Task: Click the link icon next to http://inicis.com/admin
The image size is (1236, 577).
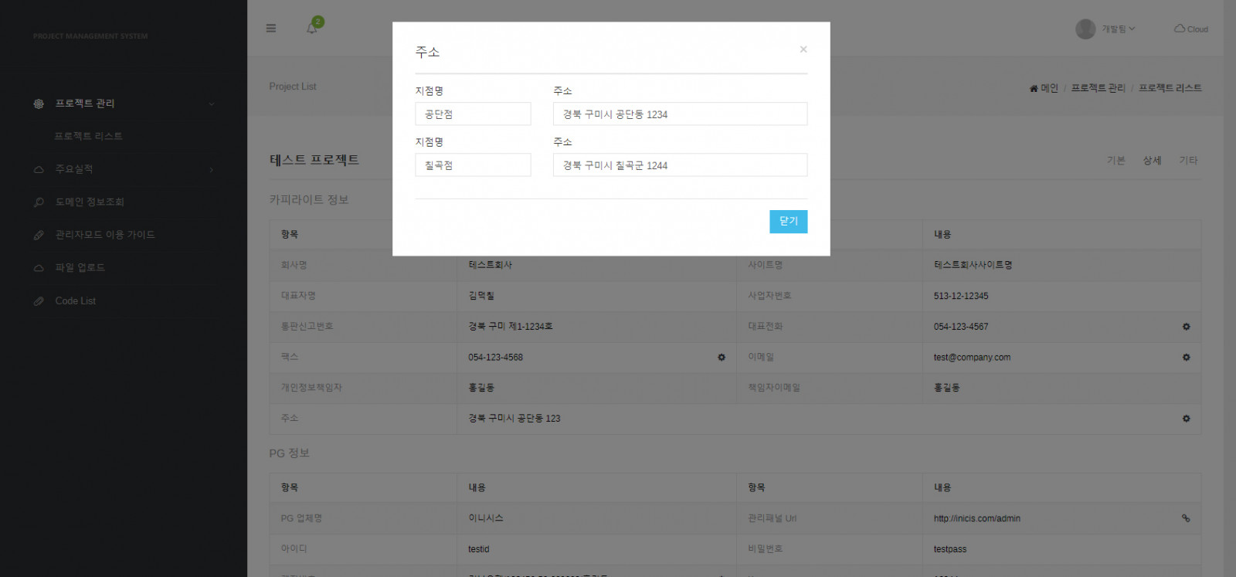Action: click(x=1186, y=518)
